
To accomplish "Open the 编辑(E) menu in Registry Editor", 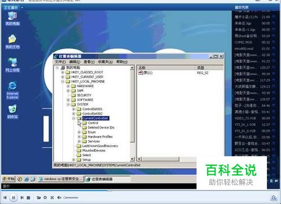I will click(x=75, y=62).
